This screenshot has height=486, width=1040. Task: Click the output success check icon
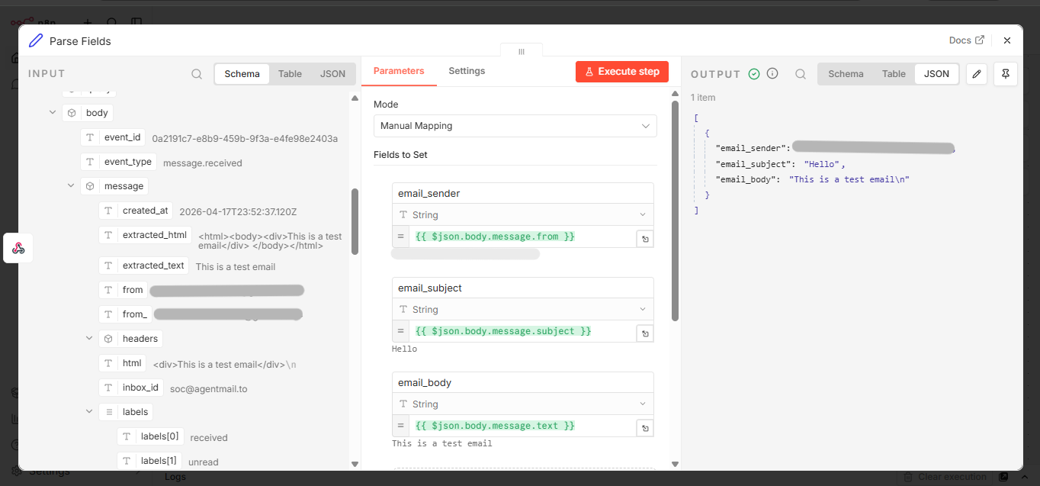tap(754, 74)
